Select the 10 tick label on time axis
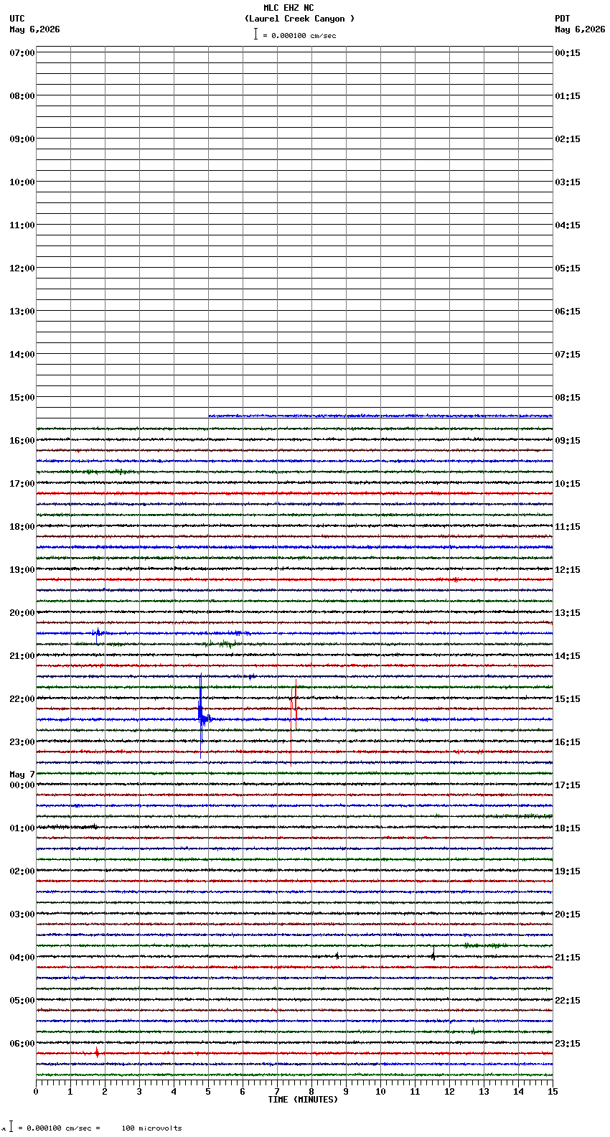 click(x=380, y=1092)
